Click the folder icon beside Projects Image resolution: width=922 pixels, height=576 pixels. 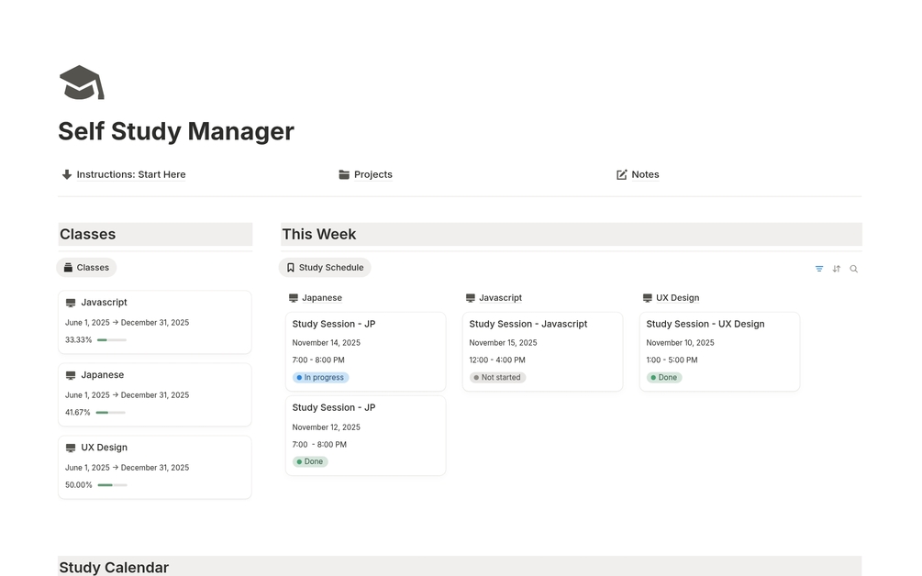click(344, 174)
